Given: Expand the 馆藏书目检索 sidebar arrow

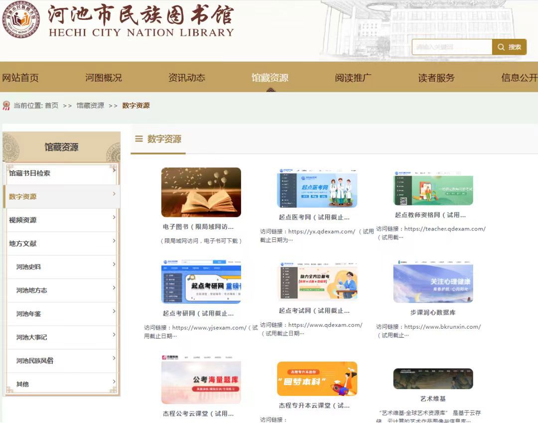Looking at the screenshot, I should point(114,171).
